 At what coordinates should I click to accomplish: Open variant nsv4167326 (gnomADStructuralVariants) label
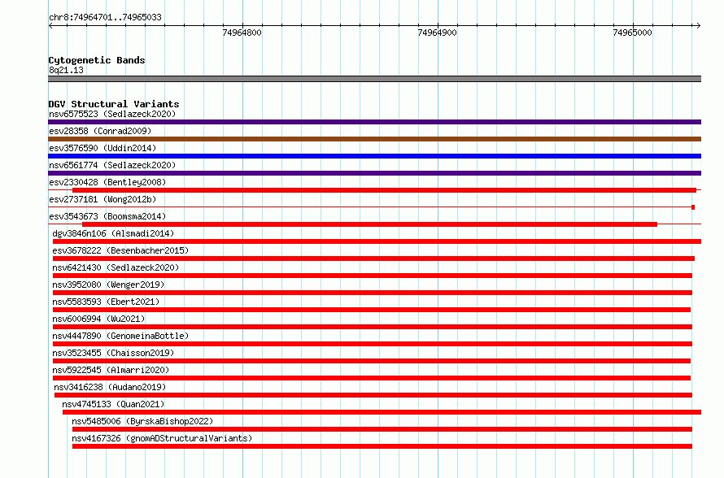coord(162,438)
